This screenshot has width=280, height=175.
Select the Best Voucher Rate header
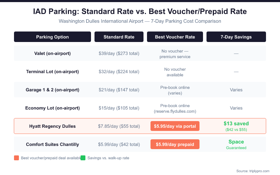pyautogui.click(x=175, y=37)
